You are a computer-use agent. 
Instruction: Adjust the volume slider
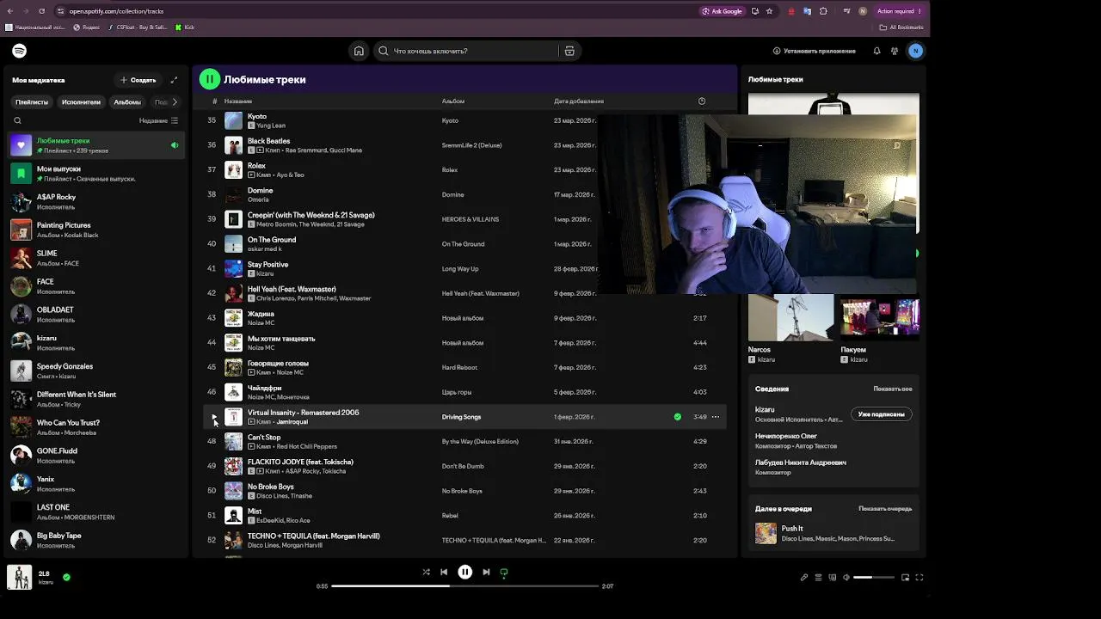point(872,578)
